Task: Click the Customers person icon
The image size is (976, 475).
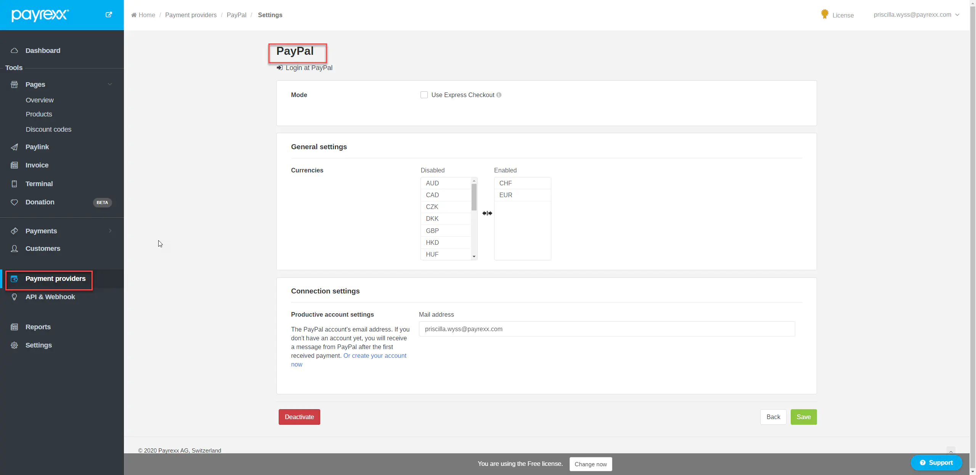Action: [14, 249]
